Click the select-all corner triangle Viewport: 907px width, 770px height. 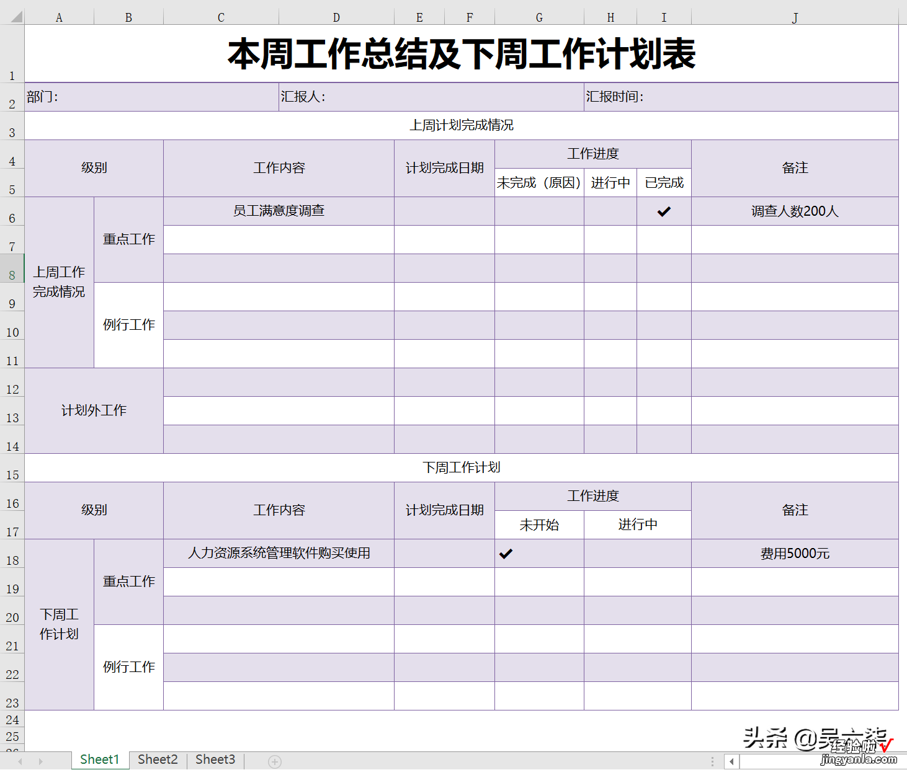pyautogui.click(x=16, y=17)
